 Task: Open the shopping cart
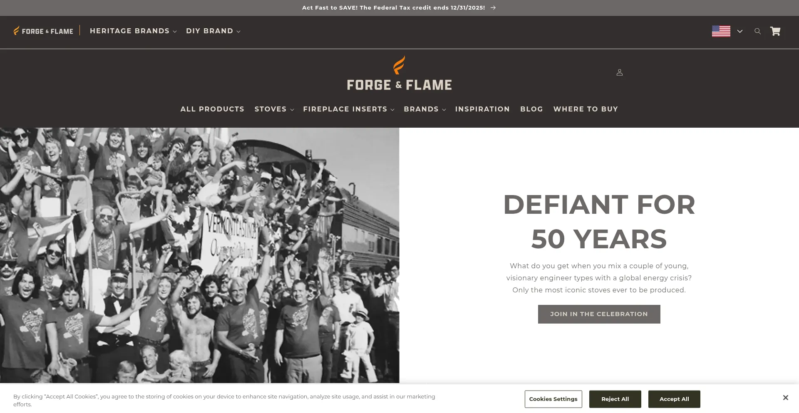(775, 31)
